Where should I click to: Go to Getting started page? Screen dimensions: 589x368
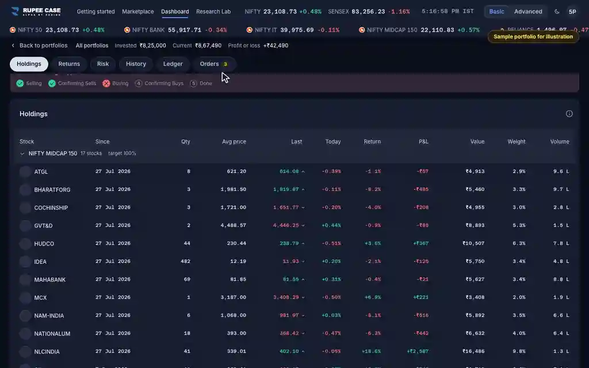coord(96,11)
